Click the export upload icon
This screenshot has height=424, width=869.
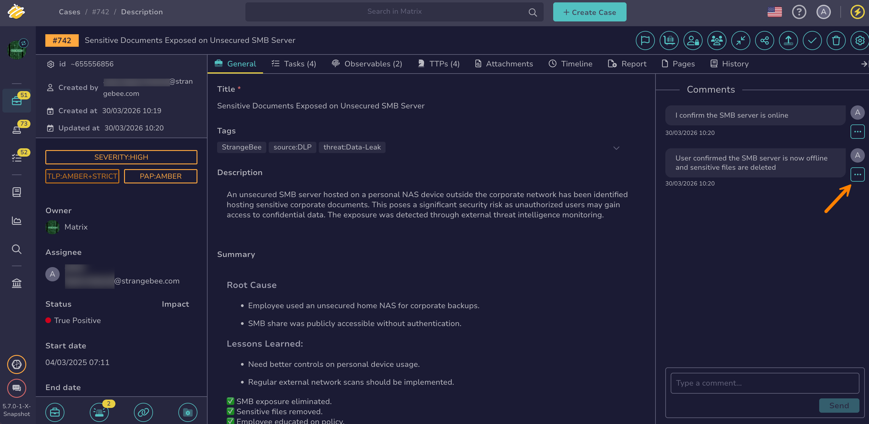coord(788,40)
